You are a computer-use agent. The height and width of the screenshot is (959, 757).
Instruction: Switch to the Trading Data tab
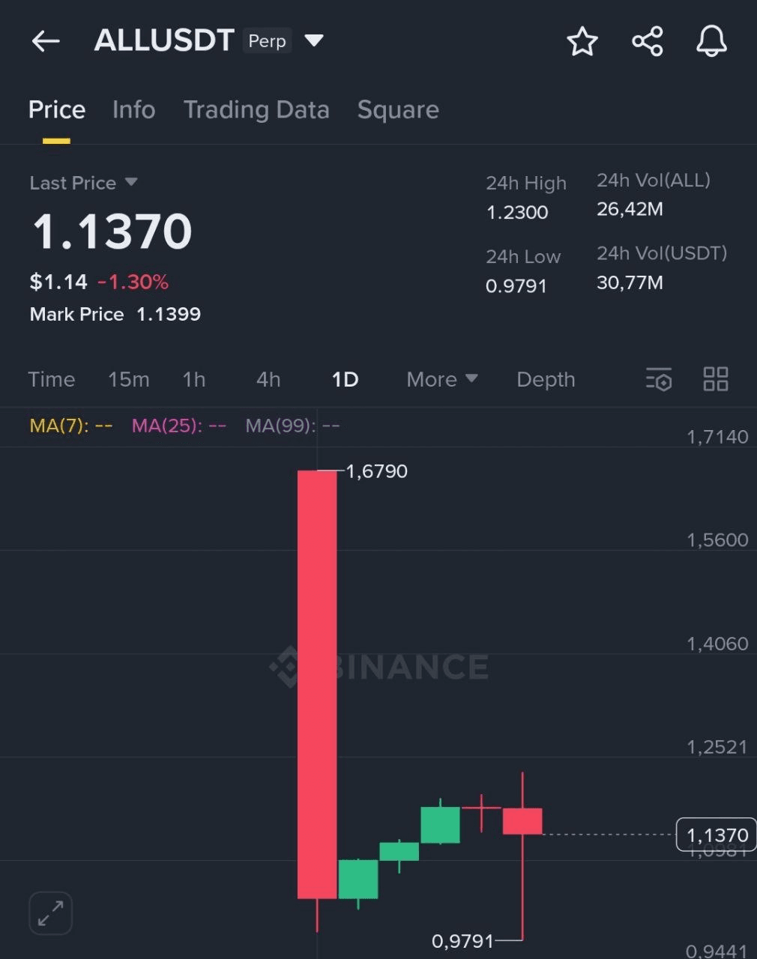(x=256, y=110)
